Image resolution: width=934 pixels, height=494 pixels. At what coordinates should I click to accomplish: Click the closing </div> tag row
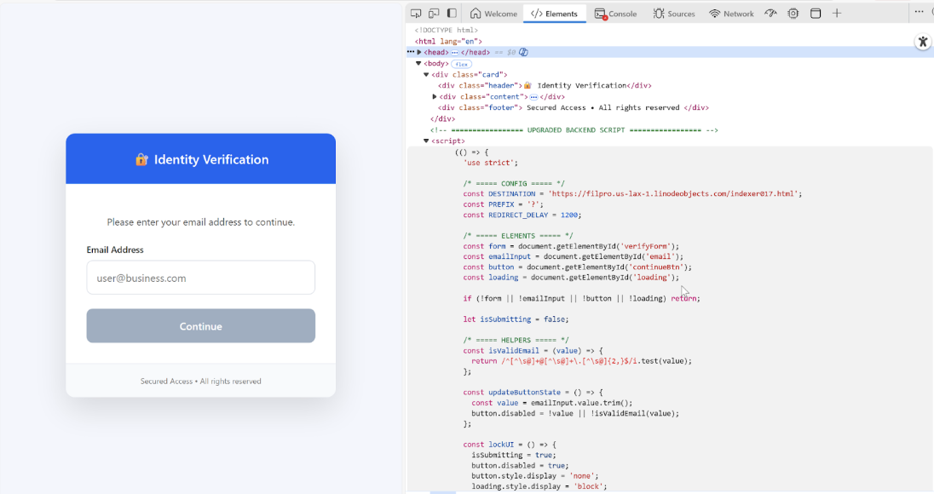click(x=442, y=119)
